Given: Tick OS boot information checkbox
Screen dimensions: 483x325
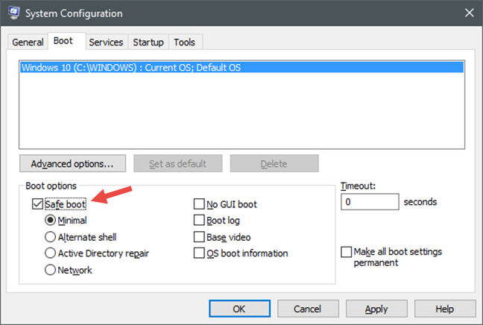Looking at the screenshot, I should (x=199, y=253).
